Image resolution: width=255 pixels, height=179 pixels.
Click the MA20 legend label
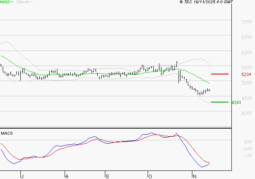pos(5,2)
